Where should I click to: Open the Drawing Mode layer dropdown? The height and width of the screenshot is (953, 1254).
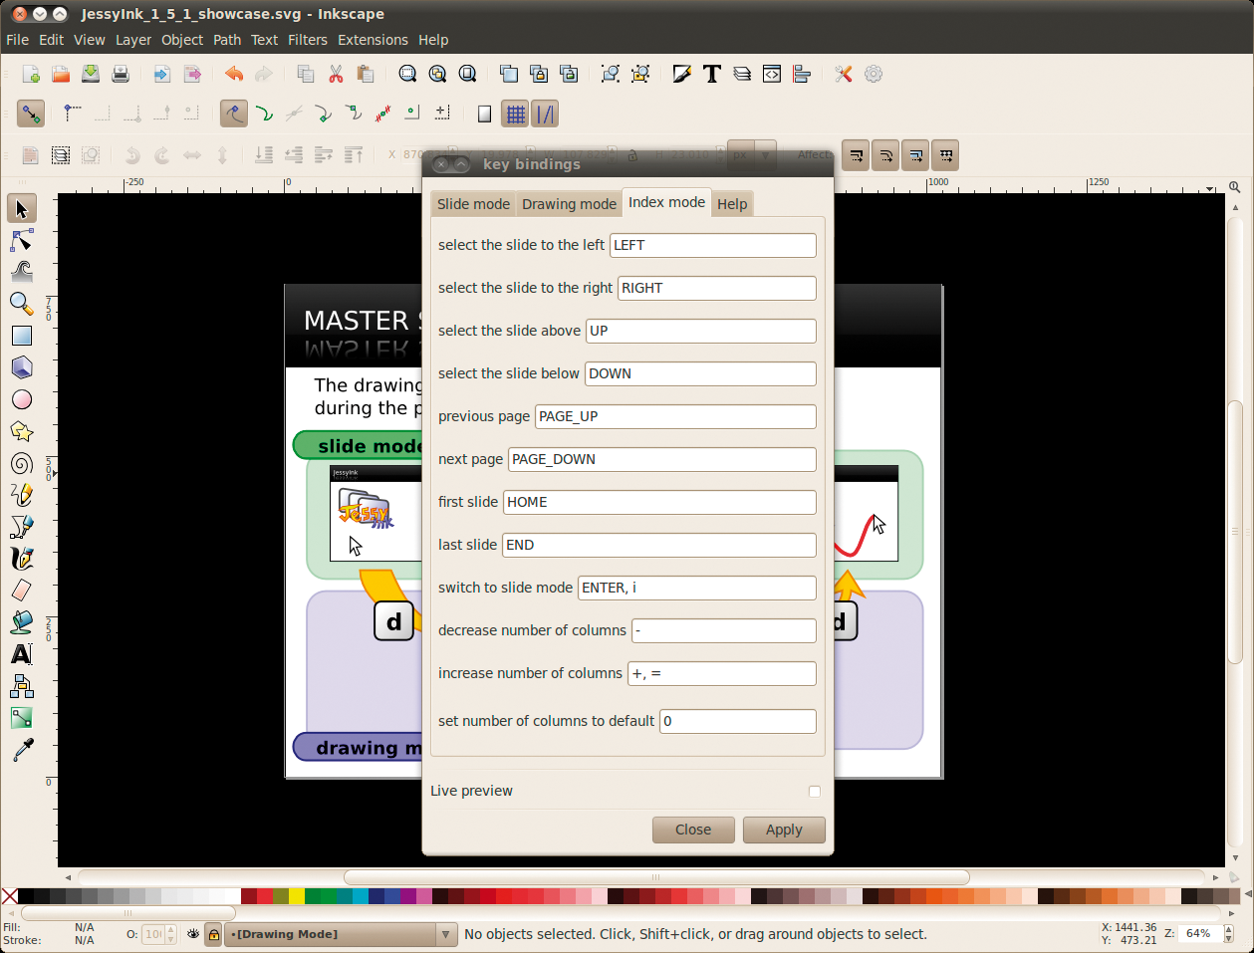(x=341, y=934)
